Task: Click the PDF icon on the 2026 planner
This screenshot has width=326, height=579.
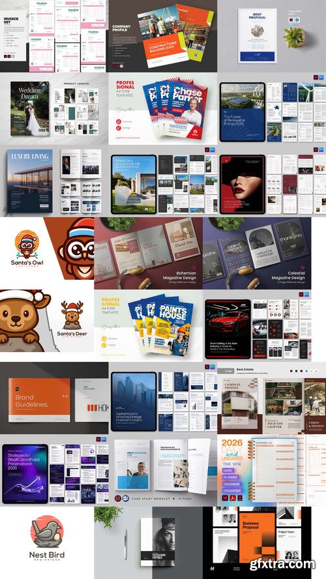Action: pos(232,498)
